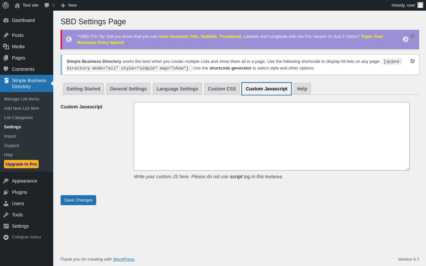Click the 'Version 6.7' footer text
426x266 pixels.
[x=408, y=259]
